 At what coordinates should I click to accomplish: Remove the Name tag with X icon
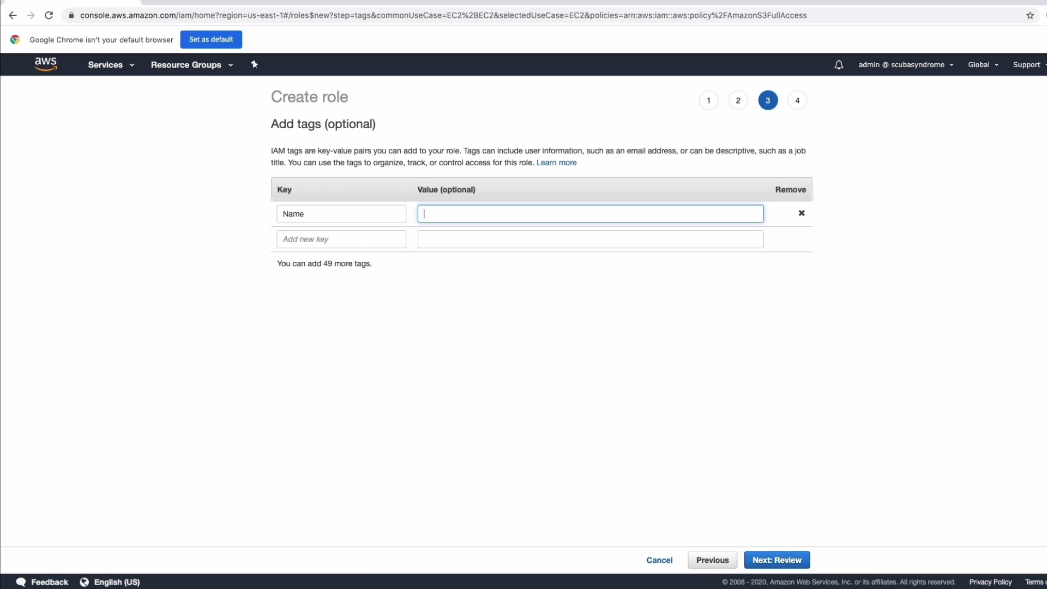click(802, 213)
